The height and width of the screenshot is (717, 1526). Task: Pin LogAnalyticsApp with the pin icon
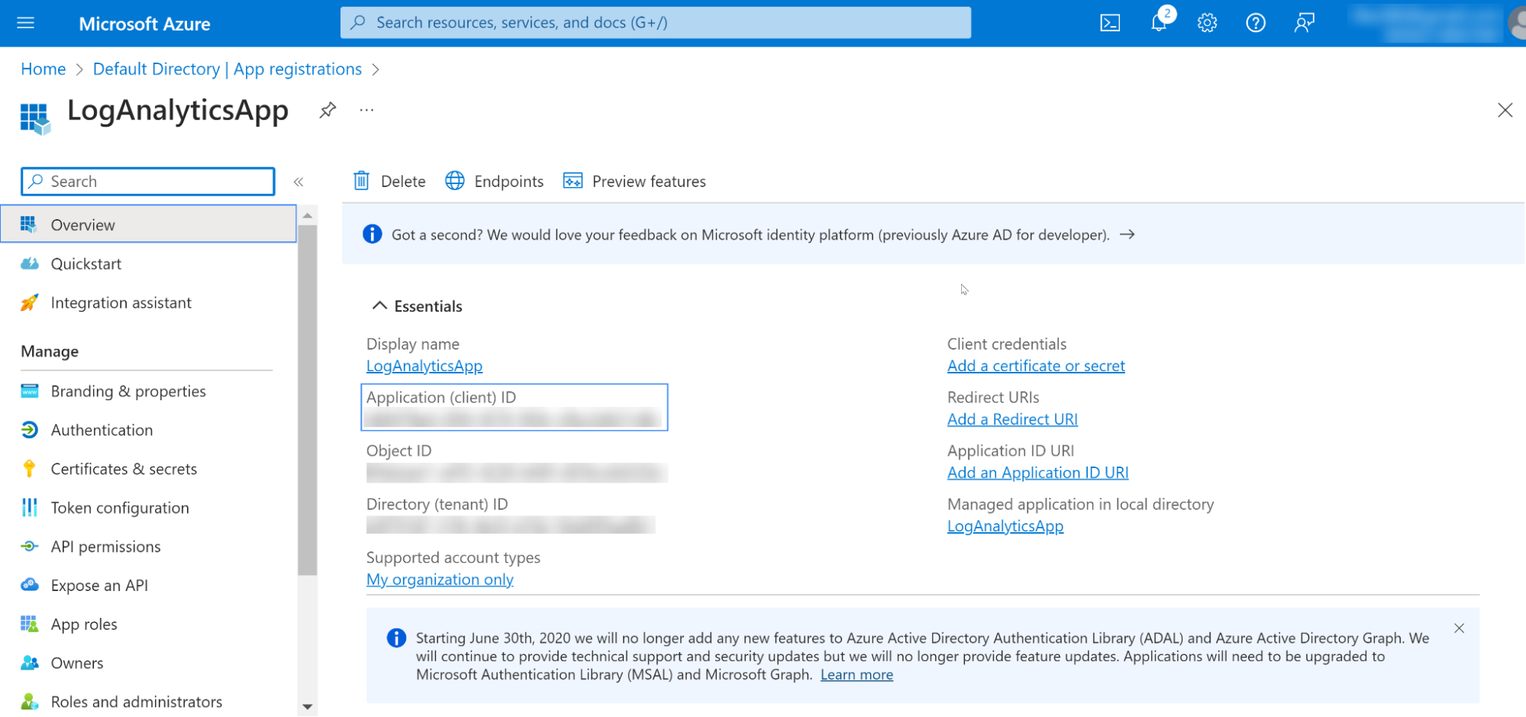[327, 110]
